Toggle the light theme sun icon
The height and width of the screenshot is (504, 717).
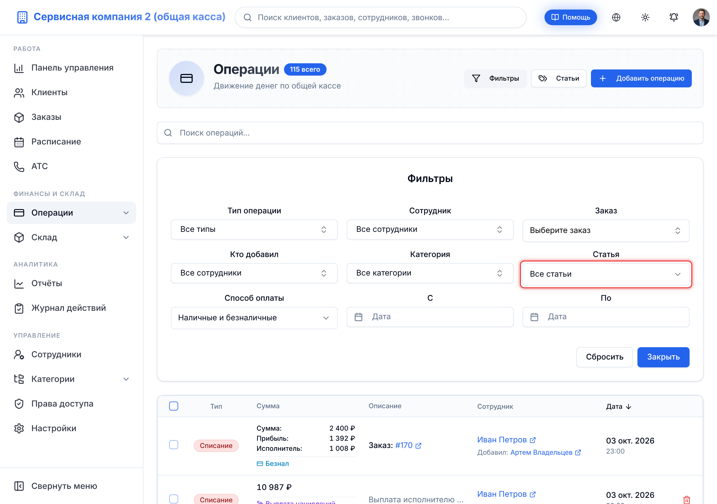click(645, 17)
